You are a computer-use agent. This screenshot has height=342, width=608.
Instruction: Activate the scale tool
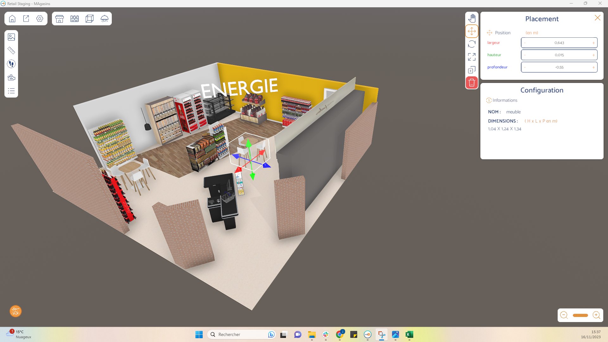(x=472, y=57)
